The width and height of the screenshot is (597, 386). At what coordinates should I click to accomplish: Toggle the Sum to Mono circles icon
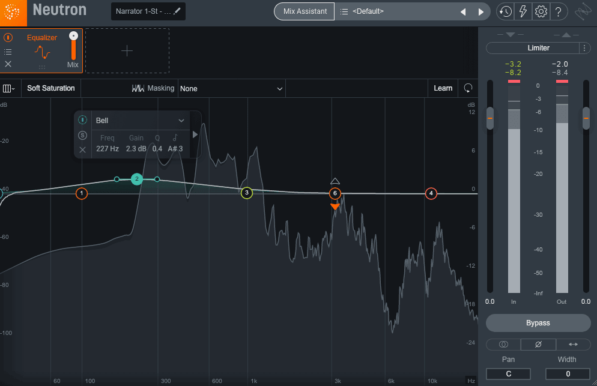point(503,345)
